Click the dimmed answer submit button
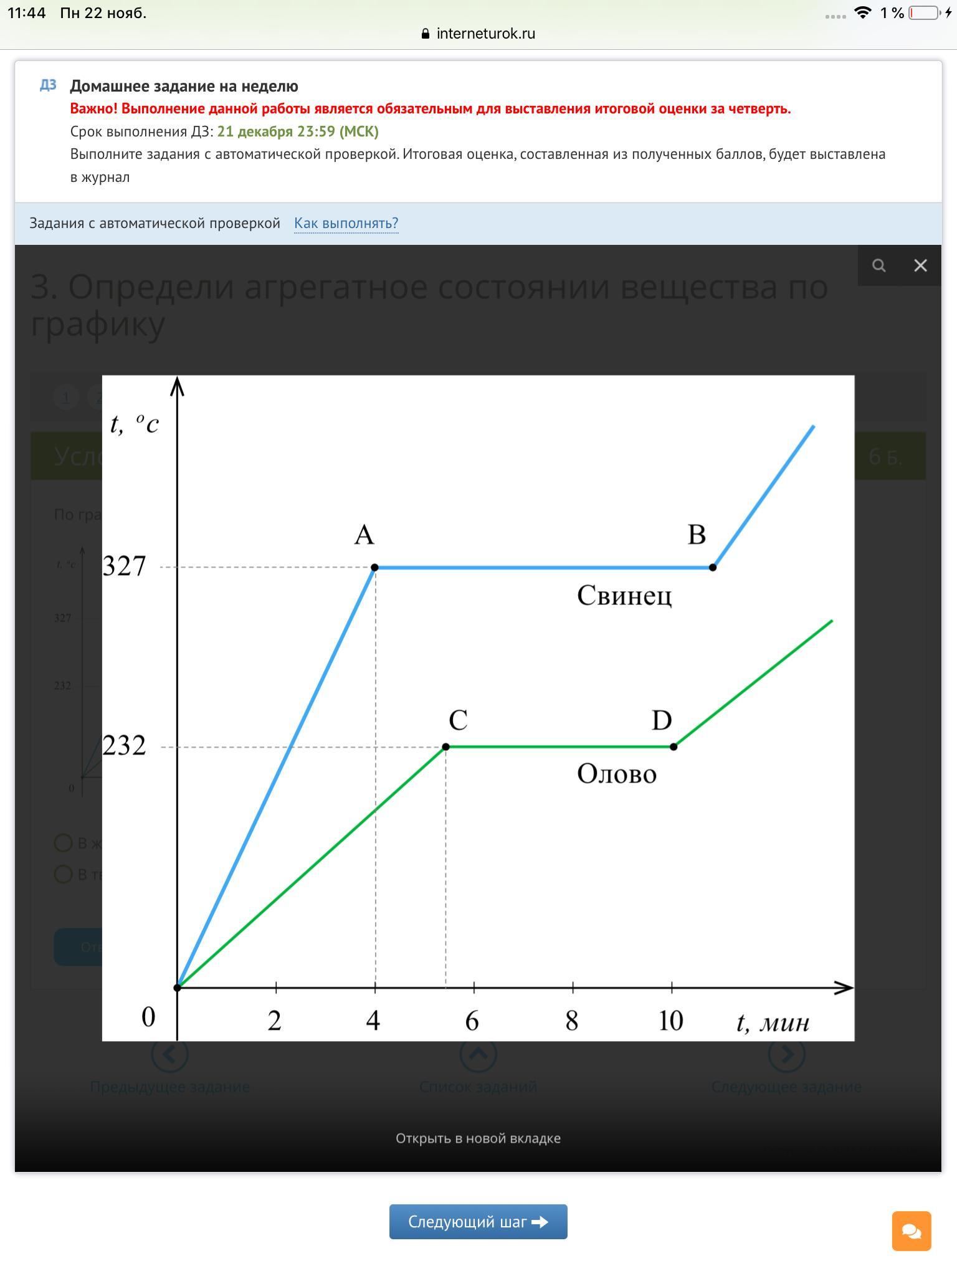Screen dimensions: 957x1276 pos(79,947)
